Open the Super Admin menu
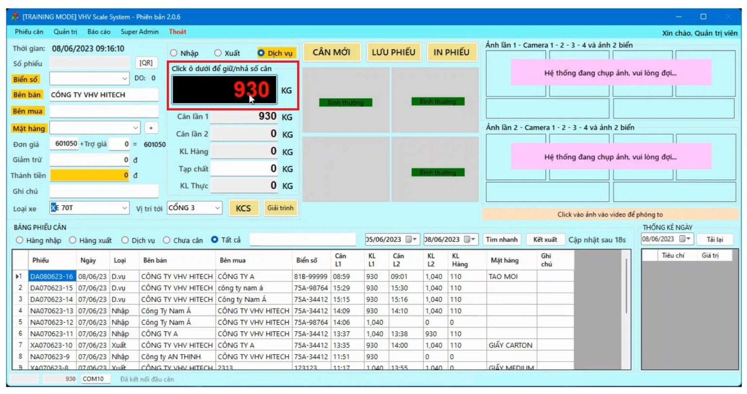The width and height of the screenshot is (747, 394). pyautogui.click(x=140, y=32)
